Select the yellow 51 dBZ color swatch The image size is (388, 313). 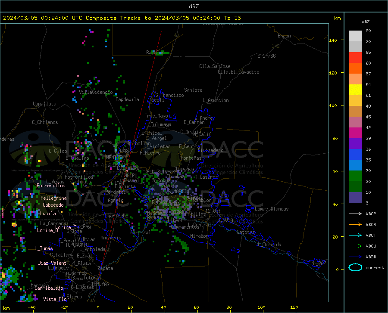pyautogui.click(x=355, y=90)
